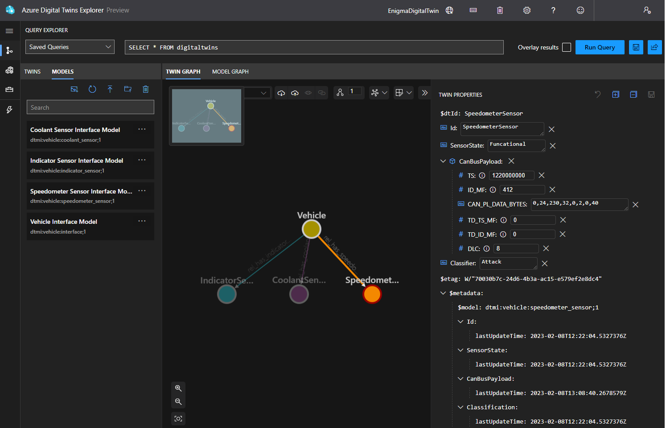Viewport: 666px width, 428px height.
Task: Refresh the models list
Action: (92, 89)
